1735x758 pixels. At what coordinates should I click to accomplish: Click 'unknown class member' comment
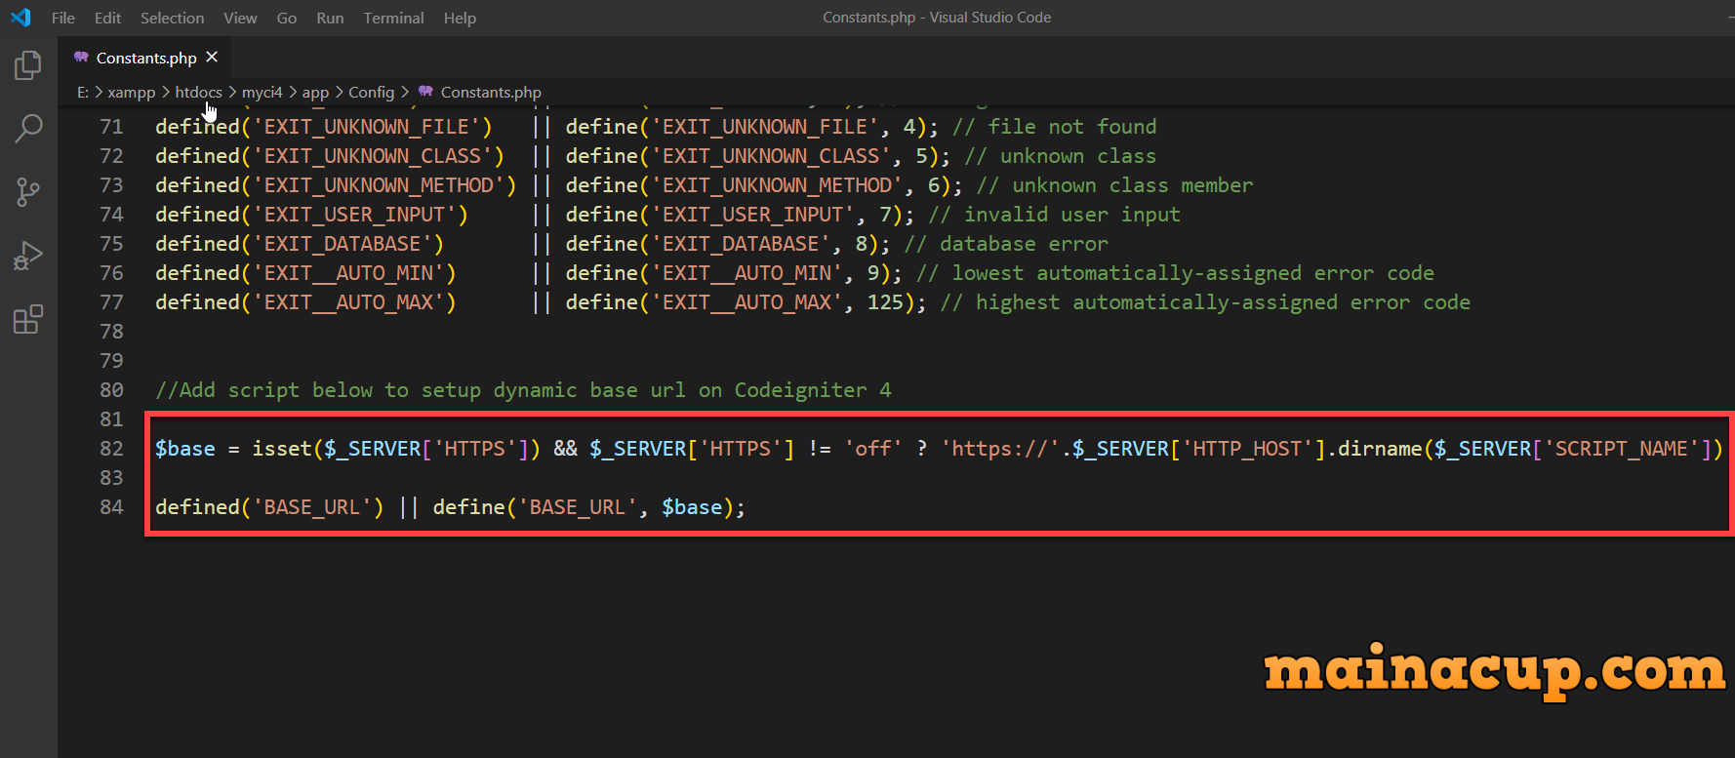click(1115, 185)
